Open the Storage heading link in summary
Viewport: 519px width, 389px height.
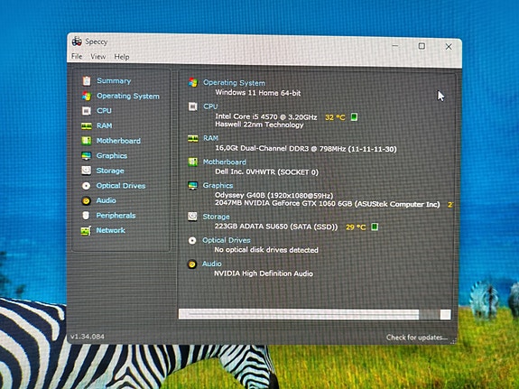pos(216,217)
